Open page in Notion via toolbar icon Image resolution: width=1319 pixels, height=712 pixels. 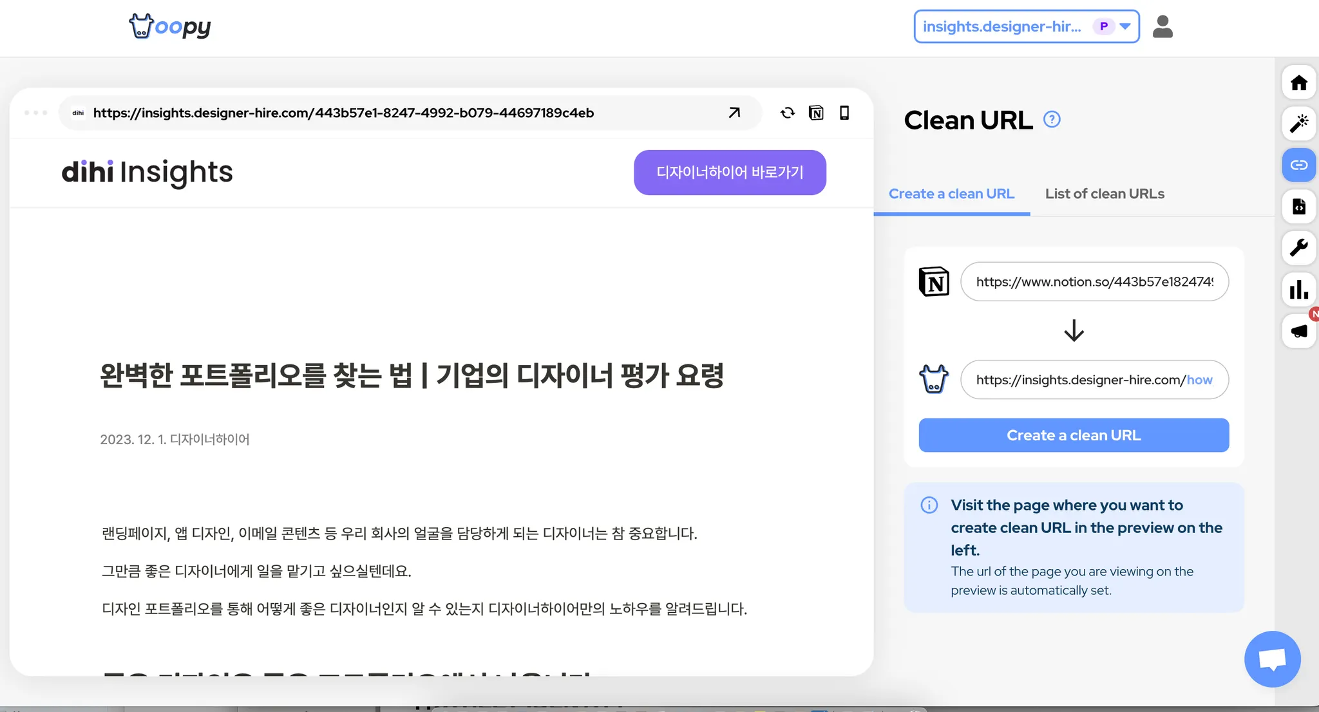coord(815,113)
